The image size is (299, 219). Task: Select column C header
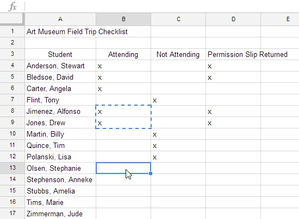point(178,19)
